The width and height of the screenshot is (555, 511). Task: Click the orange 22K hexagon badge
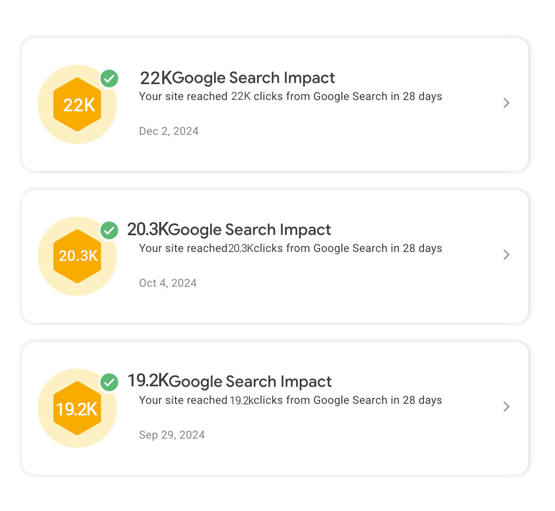tap(77, 104)
